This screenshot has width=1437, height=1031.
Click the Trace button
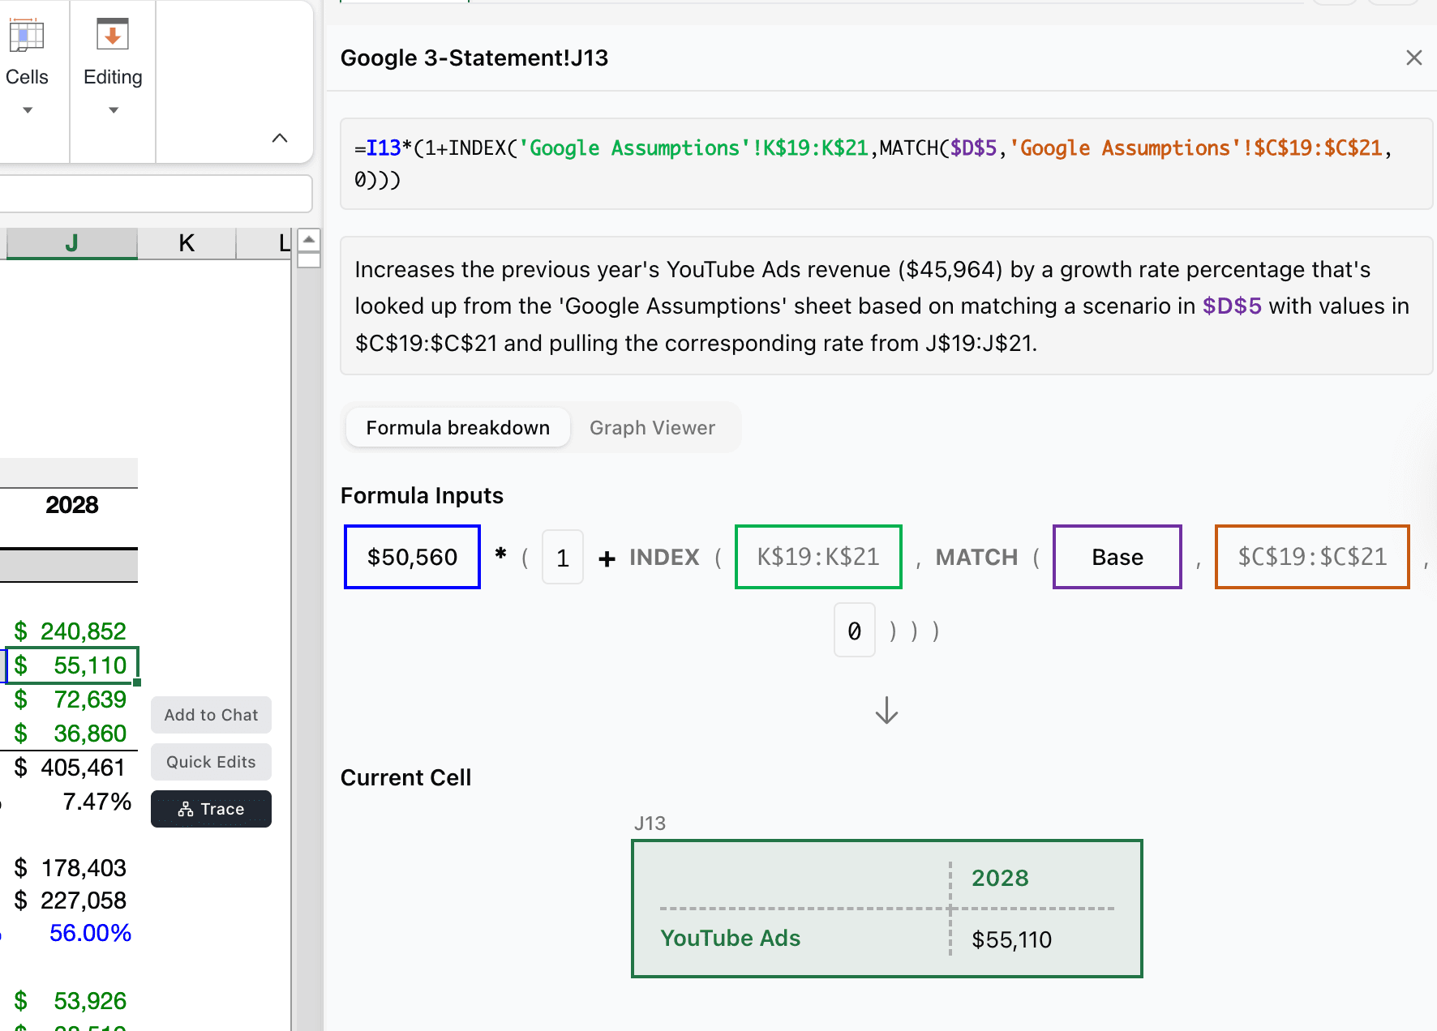(x=211, y=809)
